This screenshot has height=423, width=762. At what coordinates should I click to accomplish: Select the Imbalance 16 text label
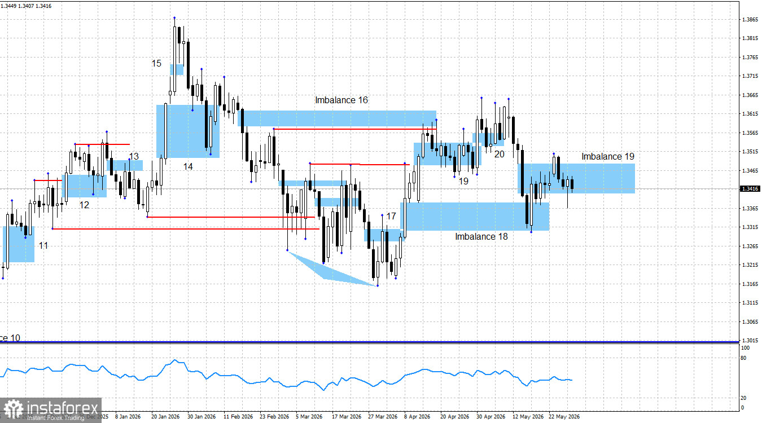tap(341, 100)
